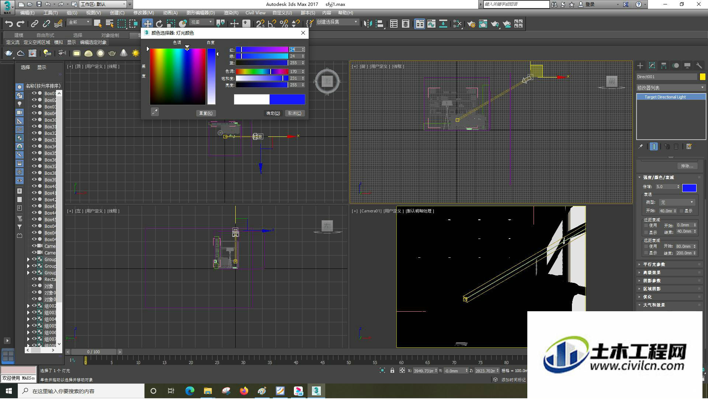Pick the eyedropper in color selector
Screen dimensions: 708x399
pos(155,112)
